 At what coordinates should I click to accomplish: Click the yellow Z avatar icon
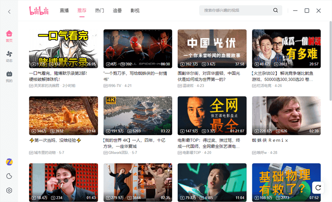tap(9, 162)
